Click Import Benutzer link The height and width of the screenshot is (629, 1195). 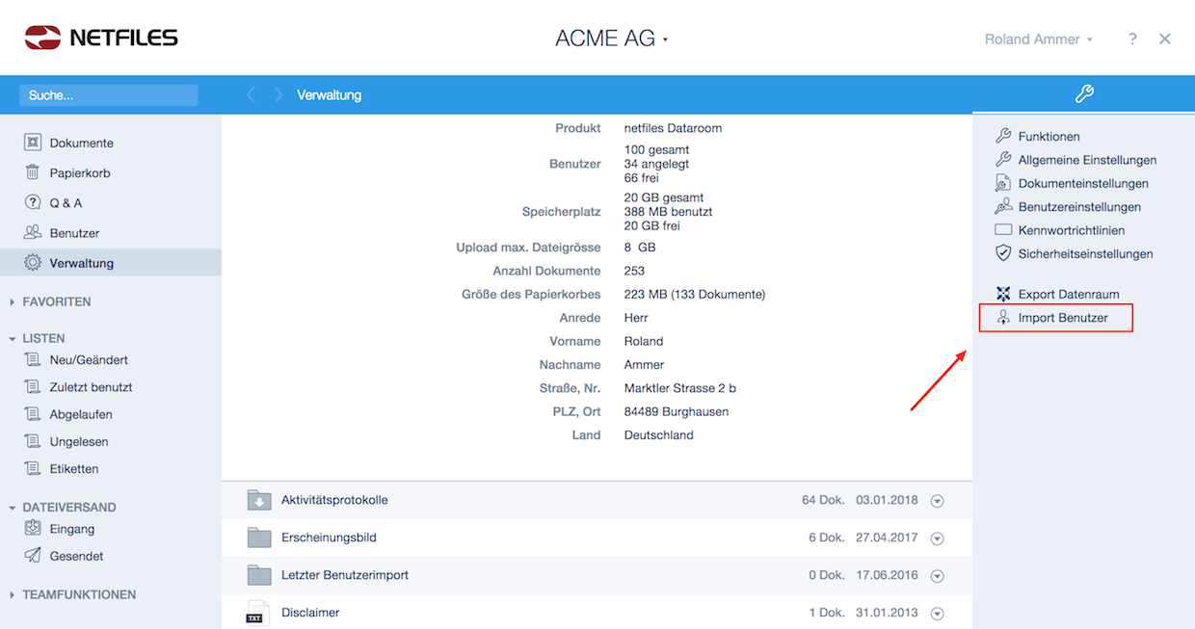coord(1062,318)
